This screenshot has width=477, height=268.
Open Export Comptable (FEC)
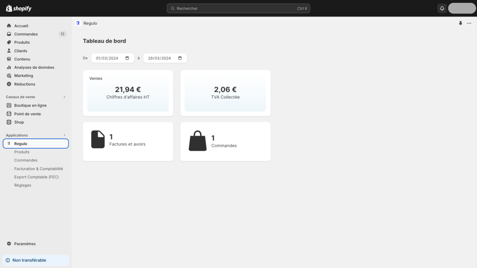pyautogui.click(x=36, y=177)
